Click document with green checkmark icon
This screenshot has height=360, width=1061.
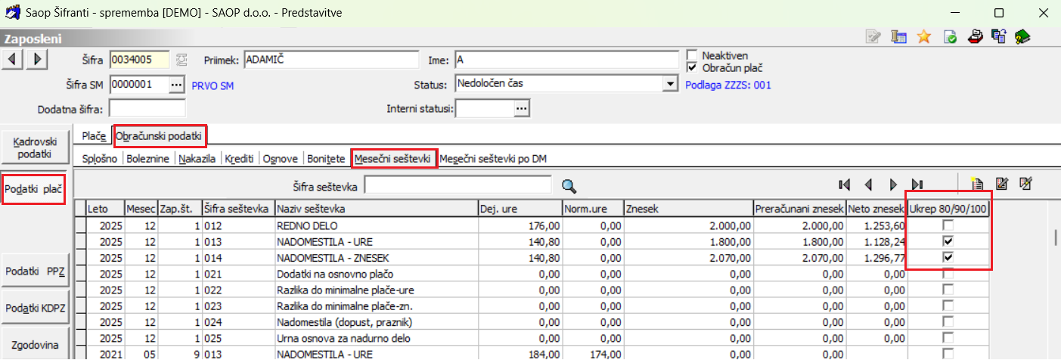click(951, 36)
